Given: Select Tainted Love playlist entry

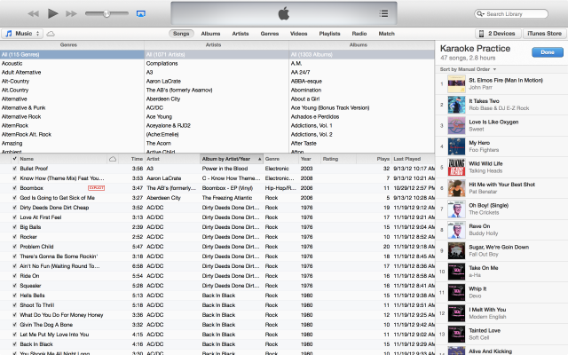Looking at the screenshot, I should [501, 335].
